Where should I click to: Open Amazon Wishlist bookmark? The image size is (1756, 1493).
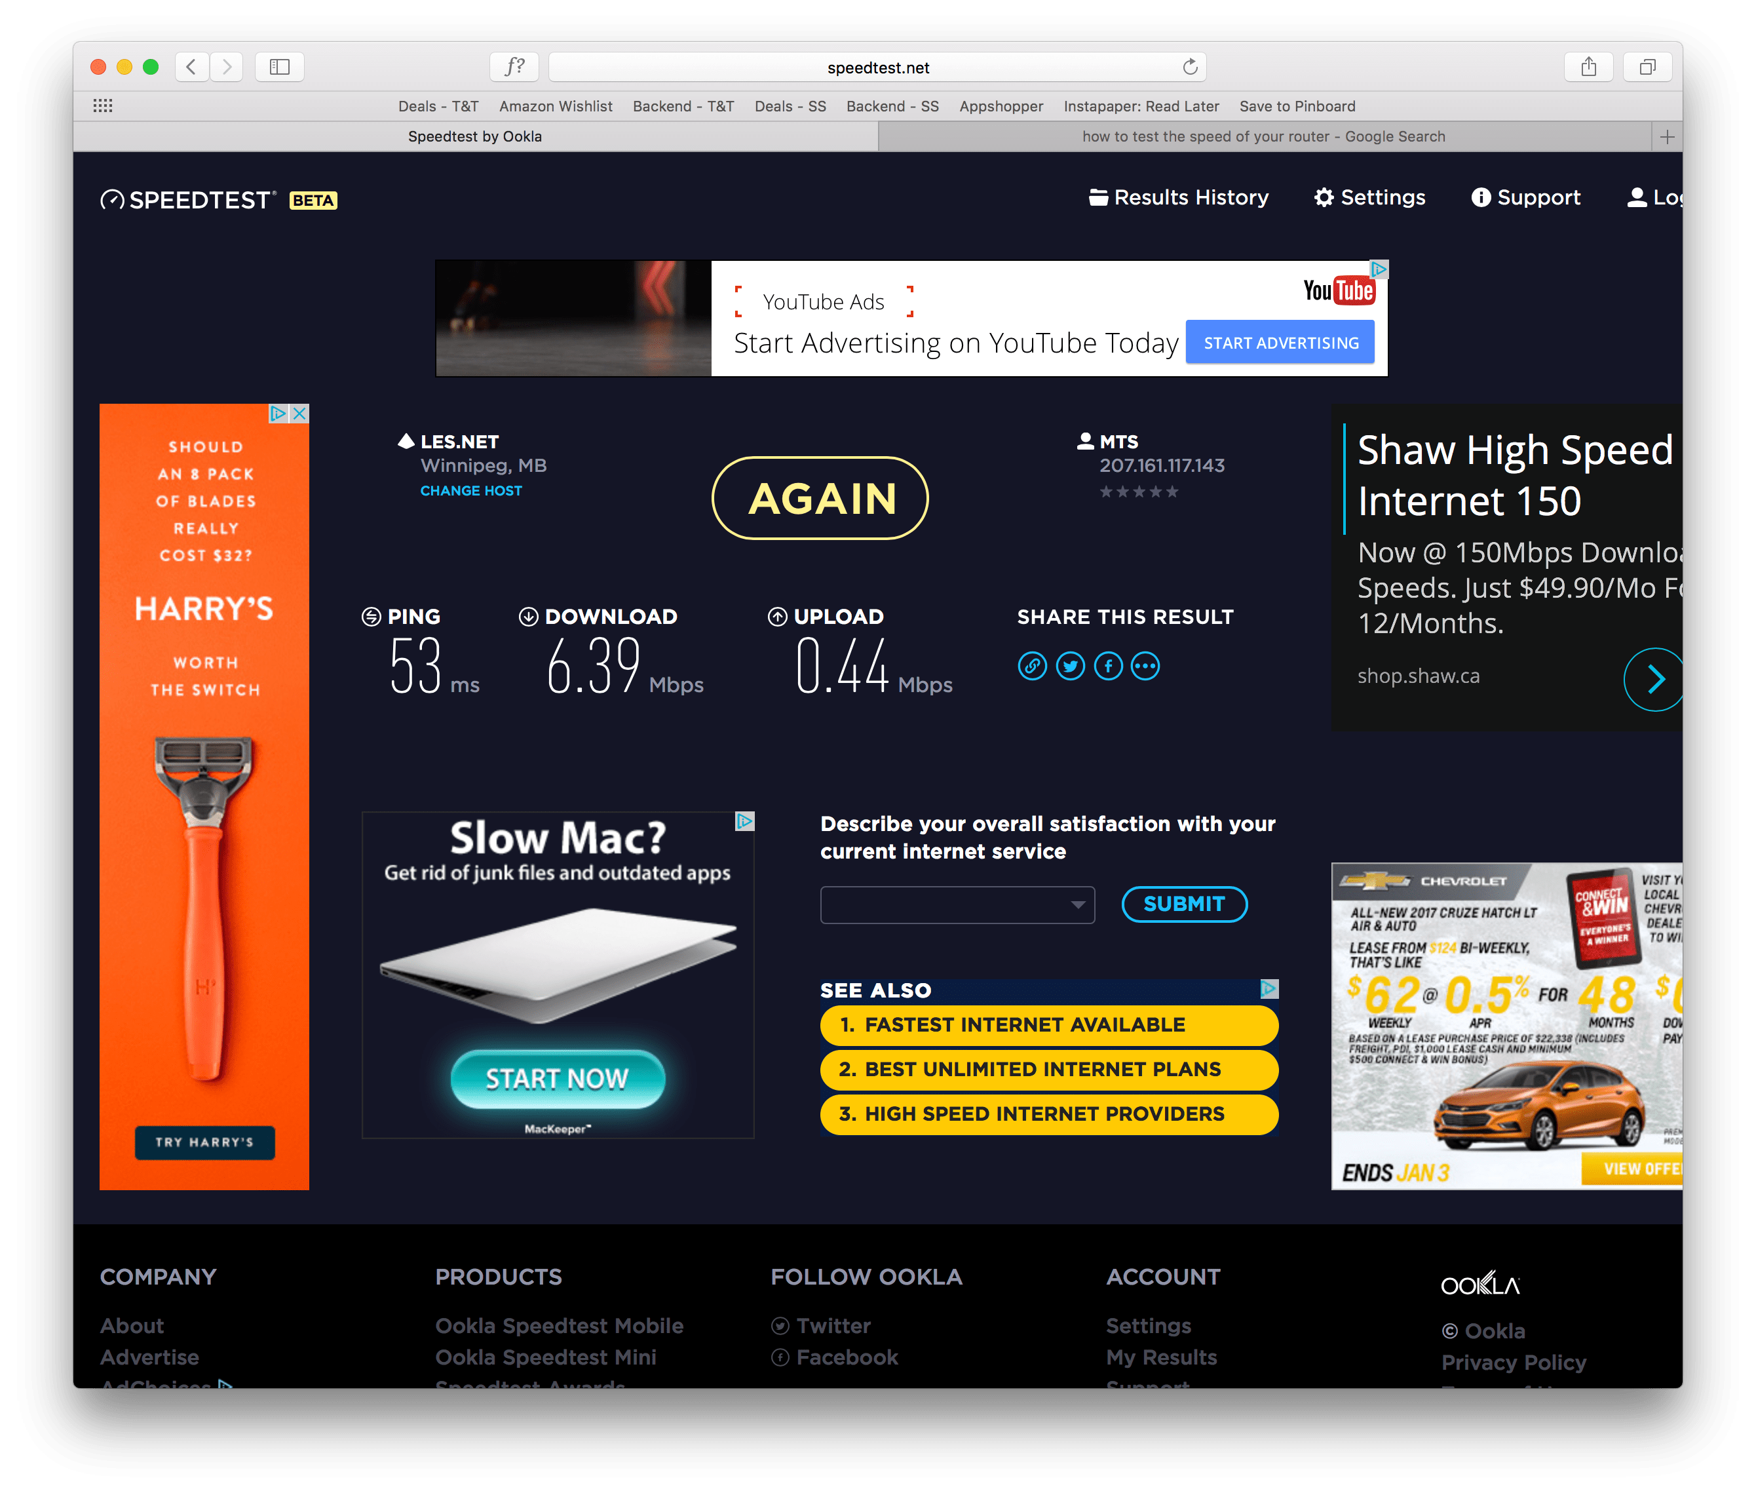click(x=555, y=106)
